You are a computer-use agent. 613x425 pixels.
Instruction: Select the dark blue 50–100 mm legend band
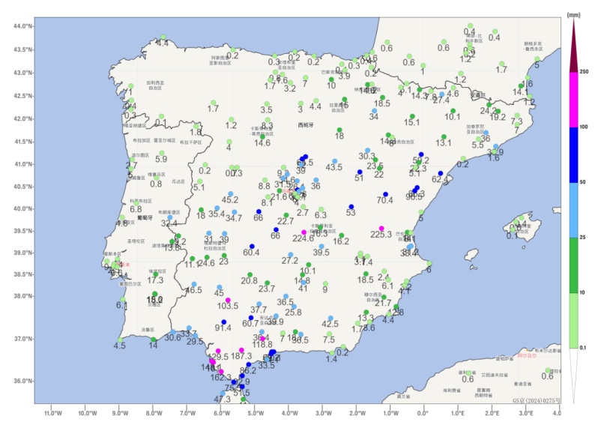coord(574,154)
